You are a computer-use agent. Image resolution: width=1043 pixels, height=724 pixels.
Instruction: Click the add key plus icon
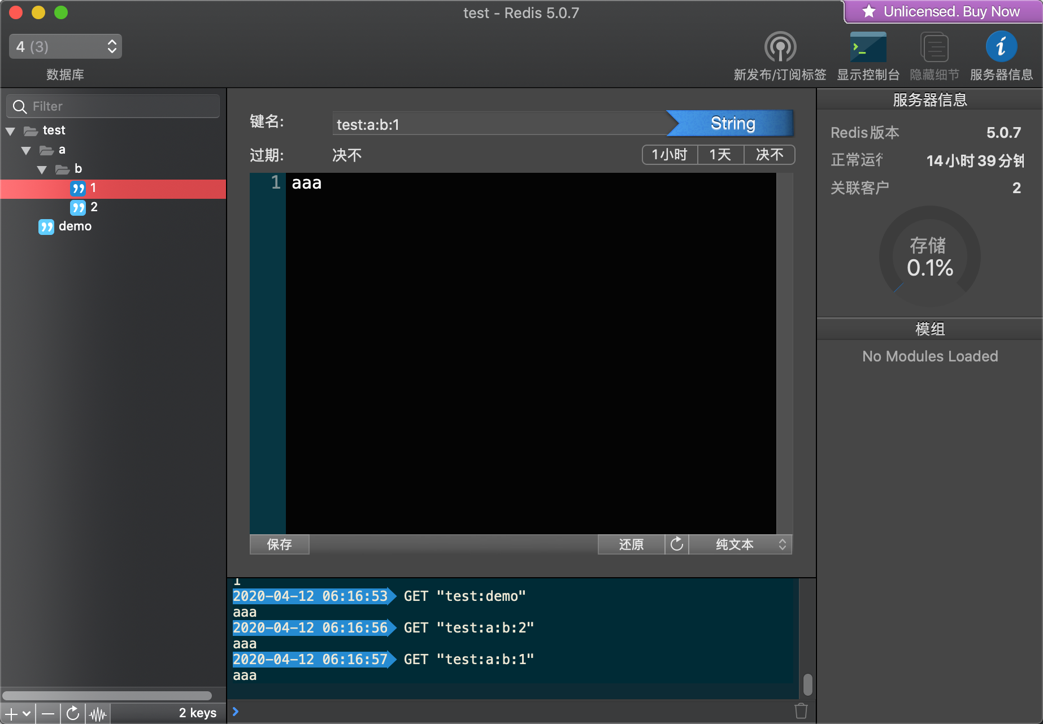coord(11,714)
